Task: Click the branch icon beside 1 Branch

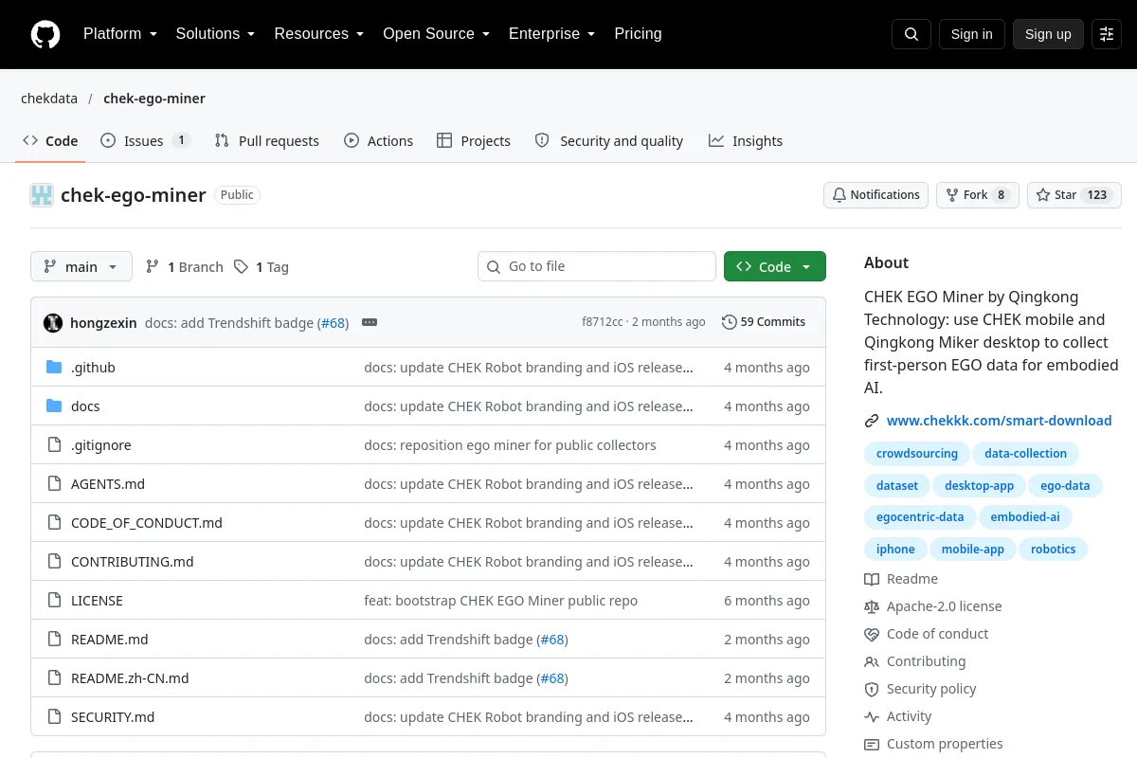Action: pyautogui.click(x=153, y=267)
